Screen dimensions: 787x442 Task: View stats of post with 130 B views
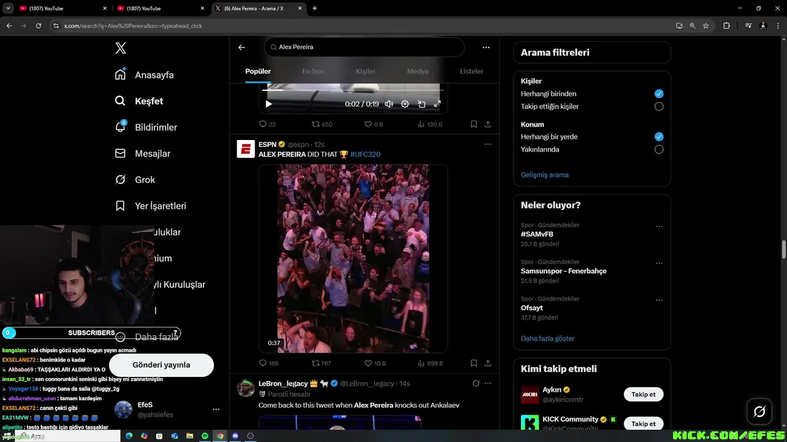point(430,124)
